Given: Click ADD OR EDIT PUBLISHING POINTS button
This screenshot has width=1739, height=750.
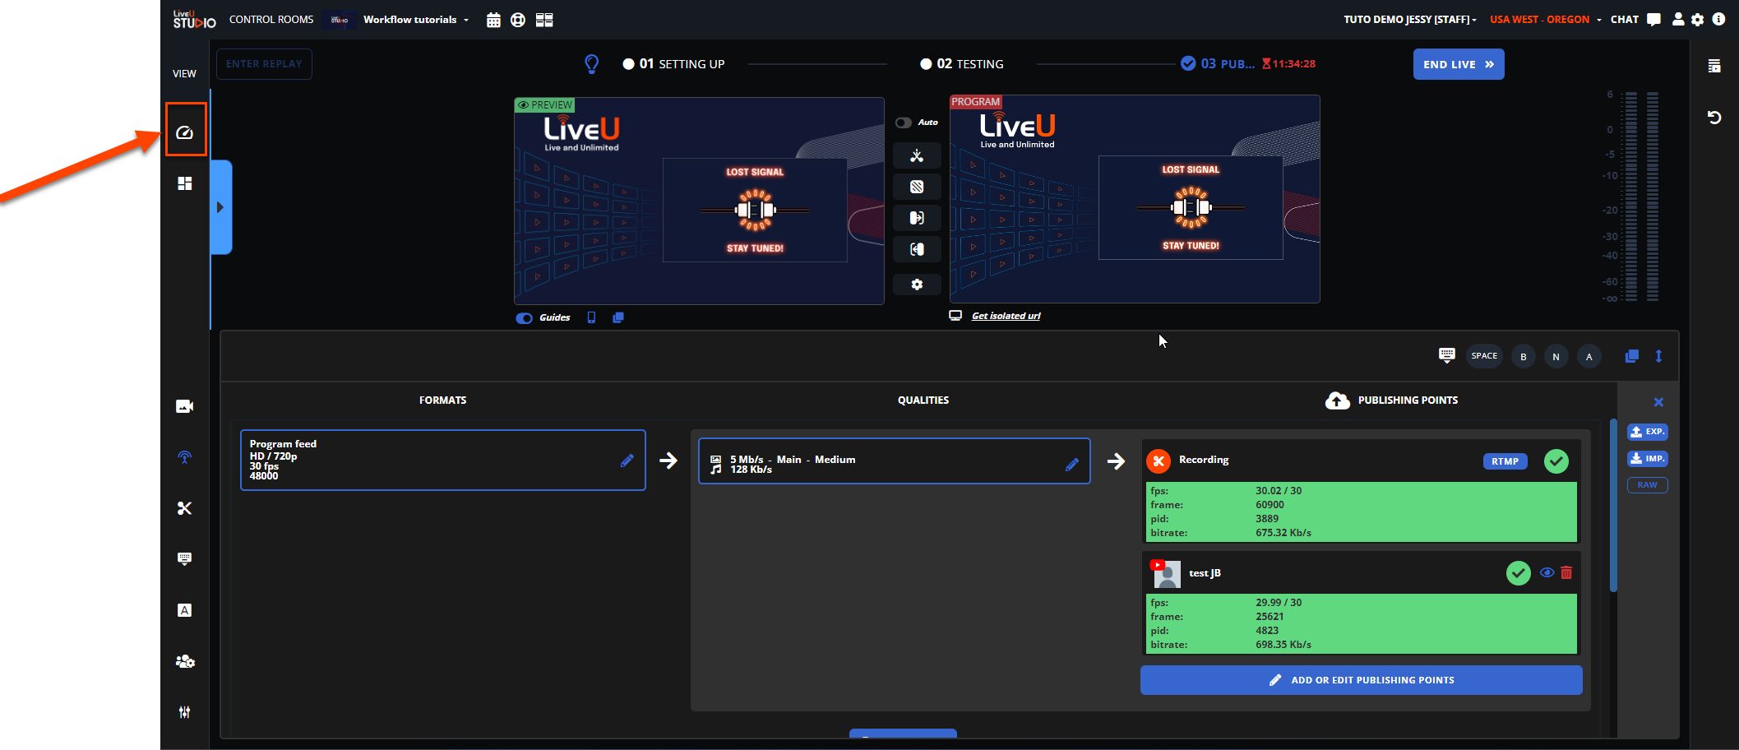Looking at the screenshot, I should 1362,680.
